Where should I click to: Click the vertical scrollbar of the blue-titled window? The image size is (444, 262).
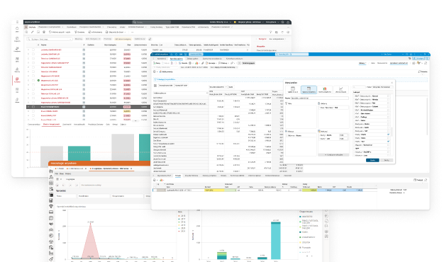click(427, 116)
